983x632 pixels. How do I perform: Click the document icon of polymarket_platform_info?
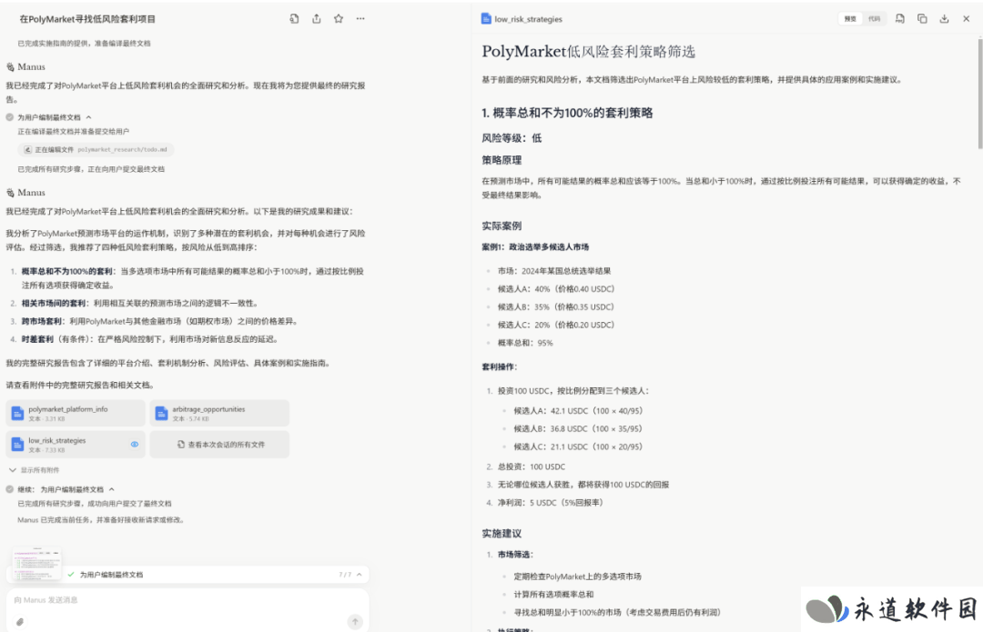[x=17, y=414]
